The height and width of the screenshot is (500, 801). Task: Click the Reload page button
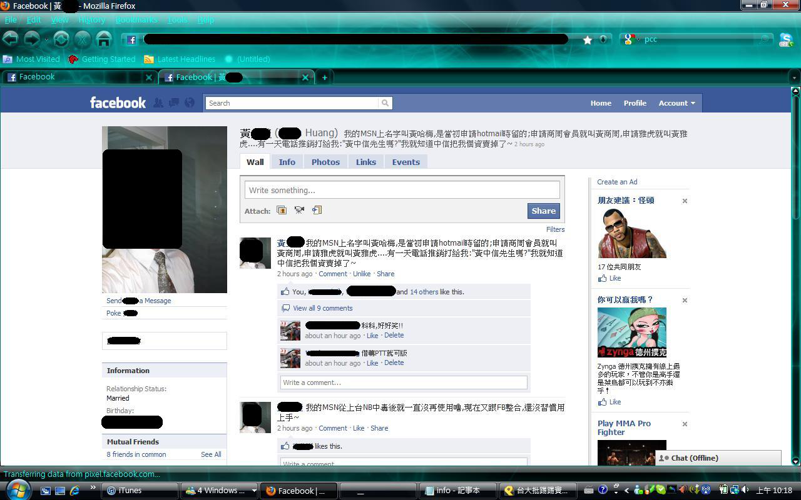pos(61,39)
